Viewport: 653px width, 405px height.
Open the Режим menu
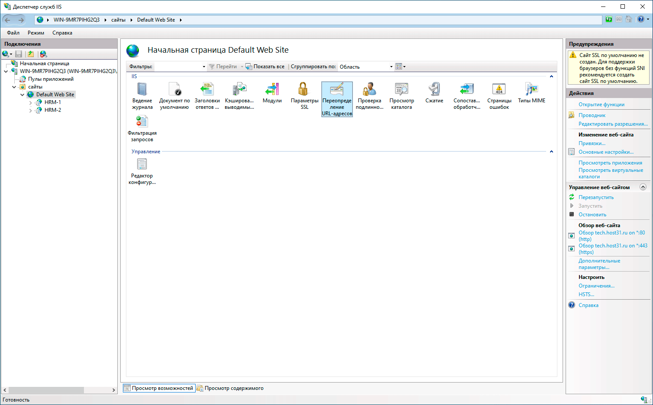(36, 33)
